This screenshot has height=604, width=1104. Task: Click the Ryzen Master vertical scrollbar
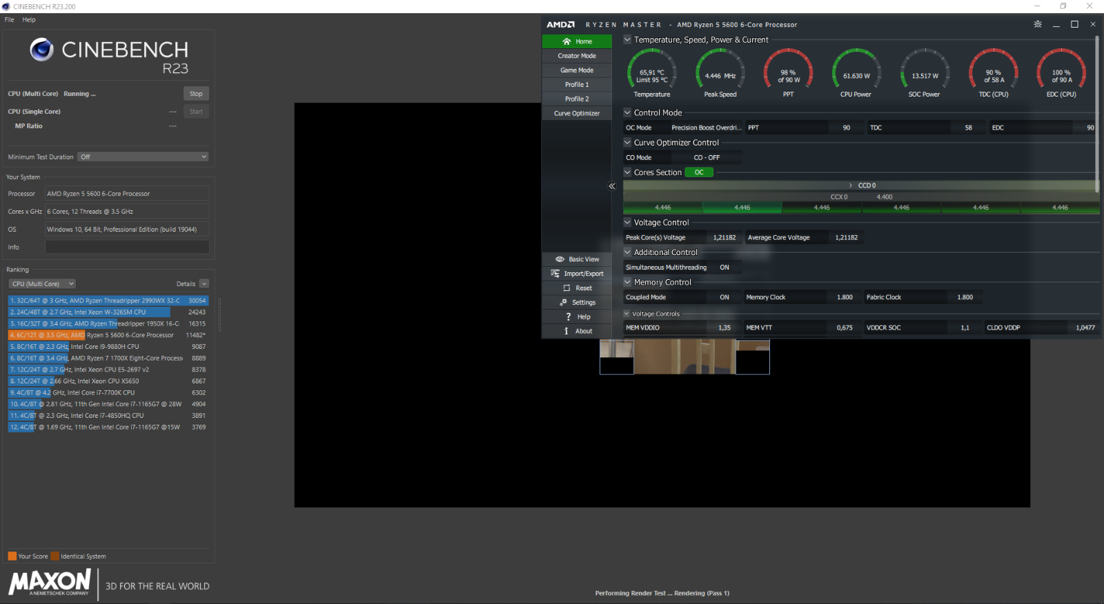1097,114
